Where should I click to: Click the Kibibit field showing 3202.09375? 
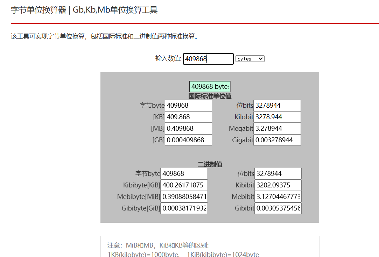278,185
